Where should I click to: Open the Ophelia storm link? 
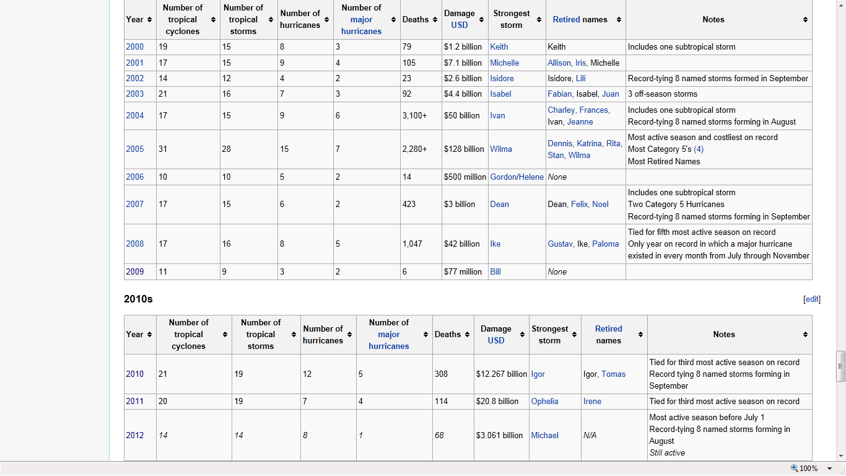click(x=544, y=402)
